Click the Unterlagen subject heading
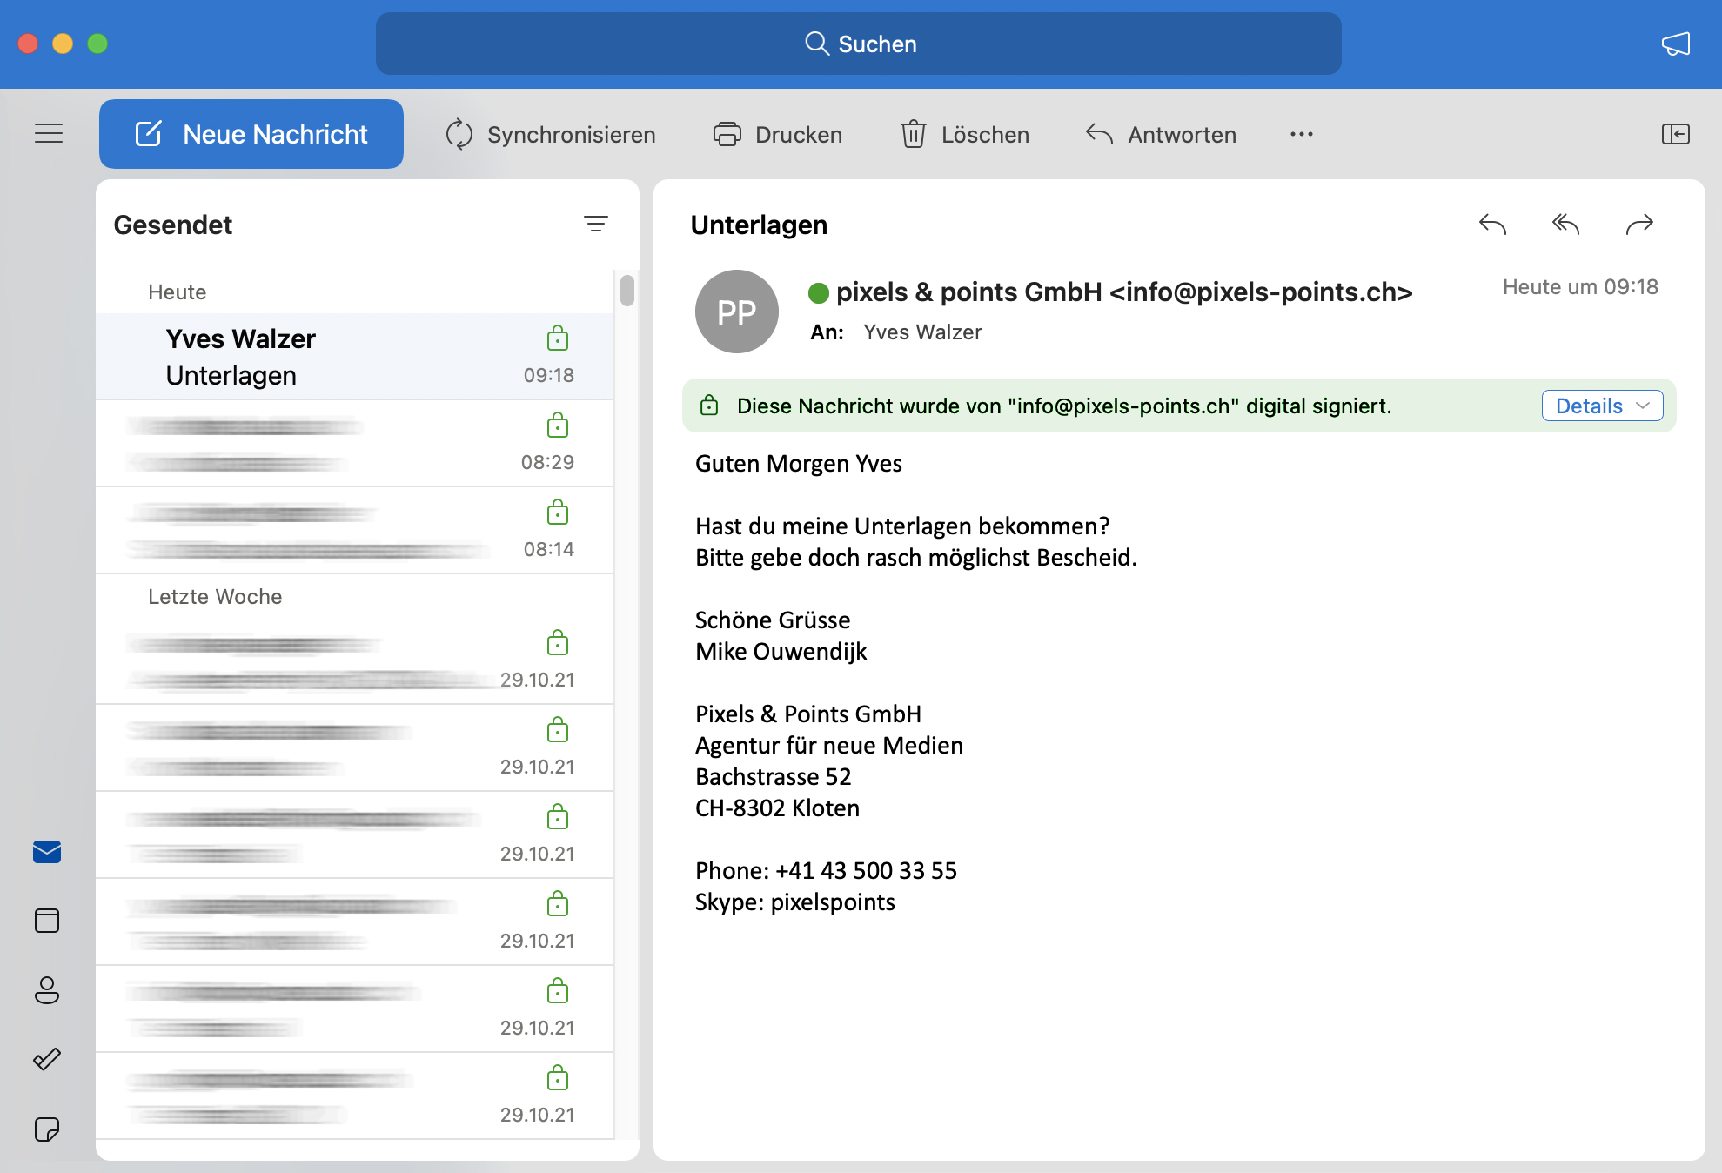This screenshot has width=1722, height=1173. [759, 225]
